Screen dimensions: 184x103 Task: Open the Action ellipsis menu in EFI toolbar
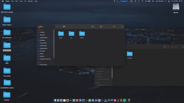(114, 27)
